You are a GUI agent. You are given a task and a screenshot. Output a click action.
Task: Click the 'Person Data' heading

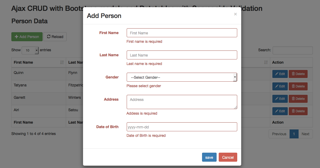click(29, 21)
